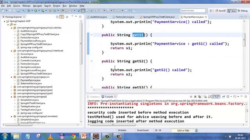250x140 pixels.
Task: Open the New file dropdown arrow
Action: [x=6, y=10]
